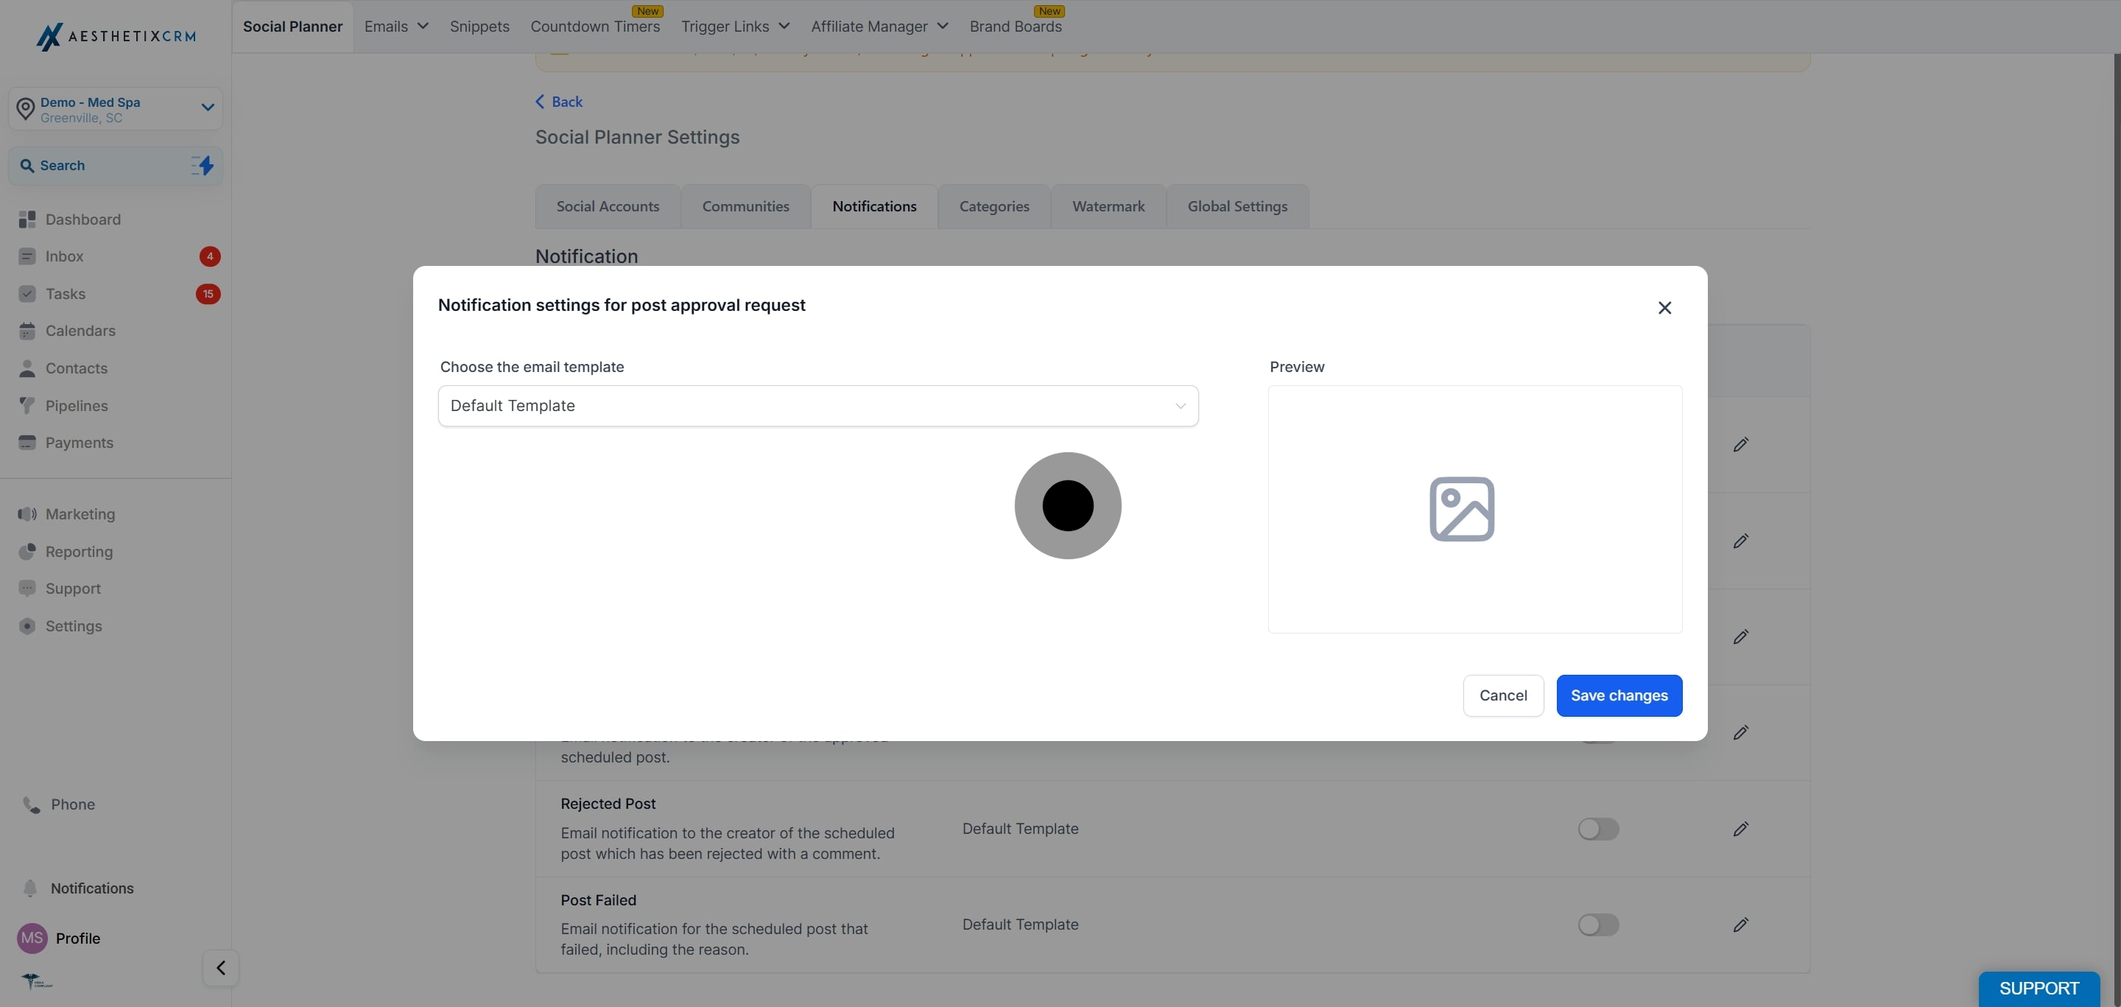Expand the Default Template email dropdown

817,406
